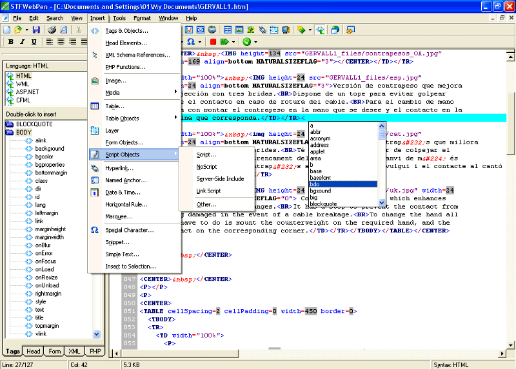
Task: Click the Tags & Objects angle-bracket icon
Action: click(95, 31)
